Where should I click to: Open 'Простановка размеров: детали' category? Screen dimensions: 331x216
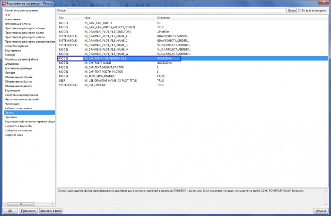tap(25, 37)
